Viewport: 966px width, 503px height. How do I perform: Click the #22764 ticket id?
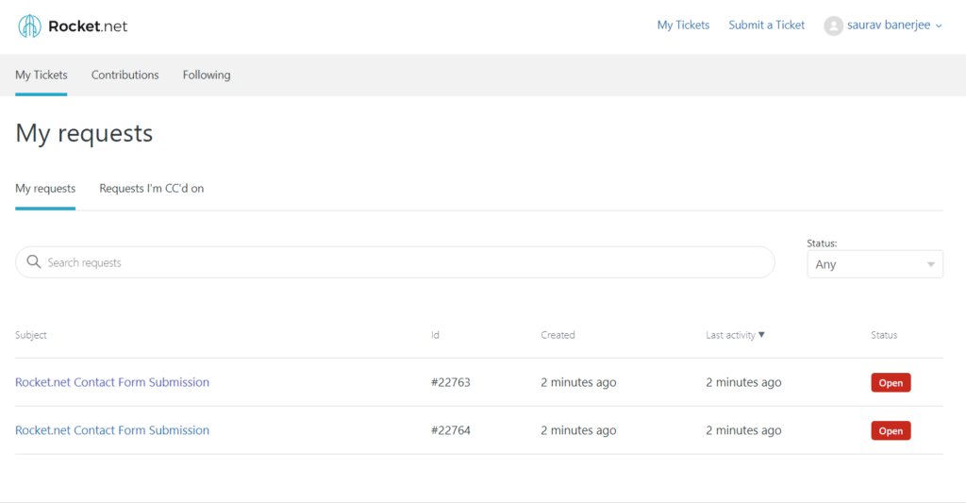click(x=450, y=430)
